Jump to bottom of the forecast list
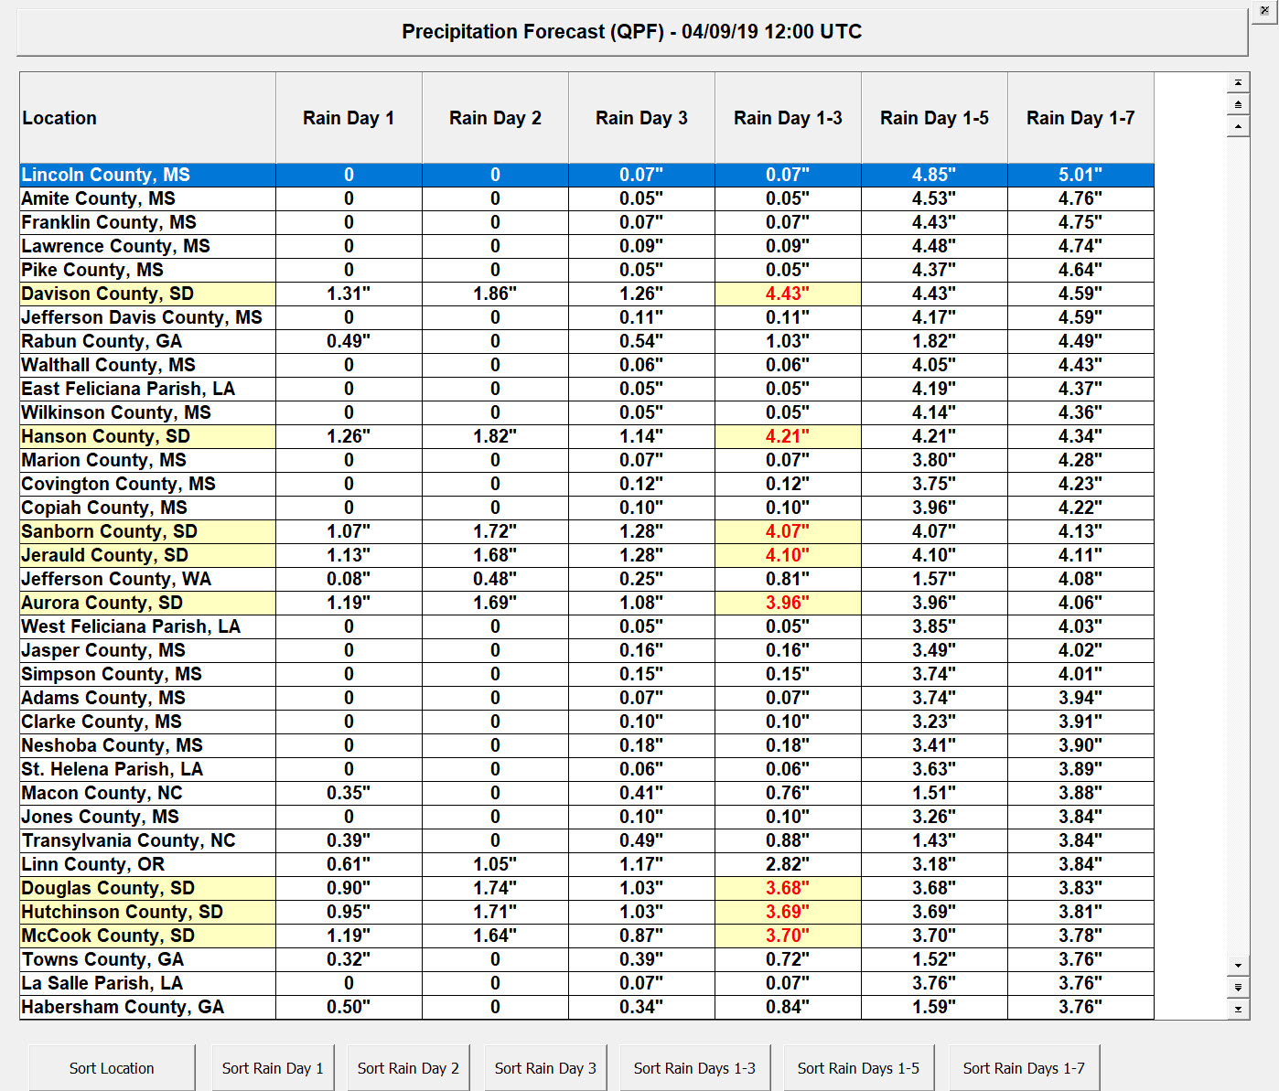Screen dimensions: 1279x1091 click(1238, 1009)
